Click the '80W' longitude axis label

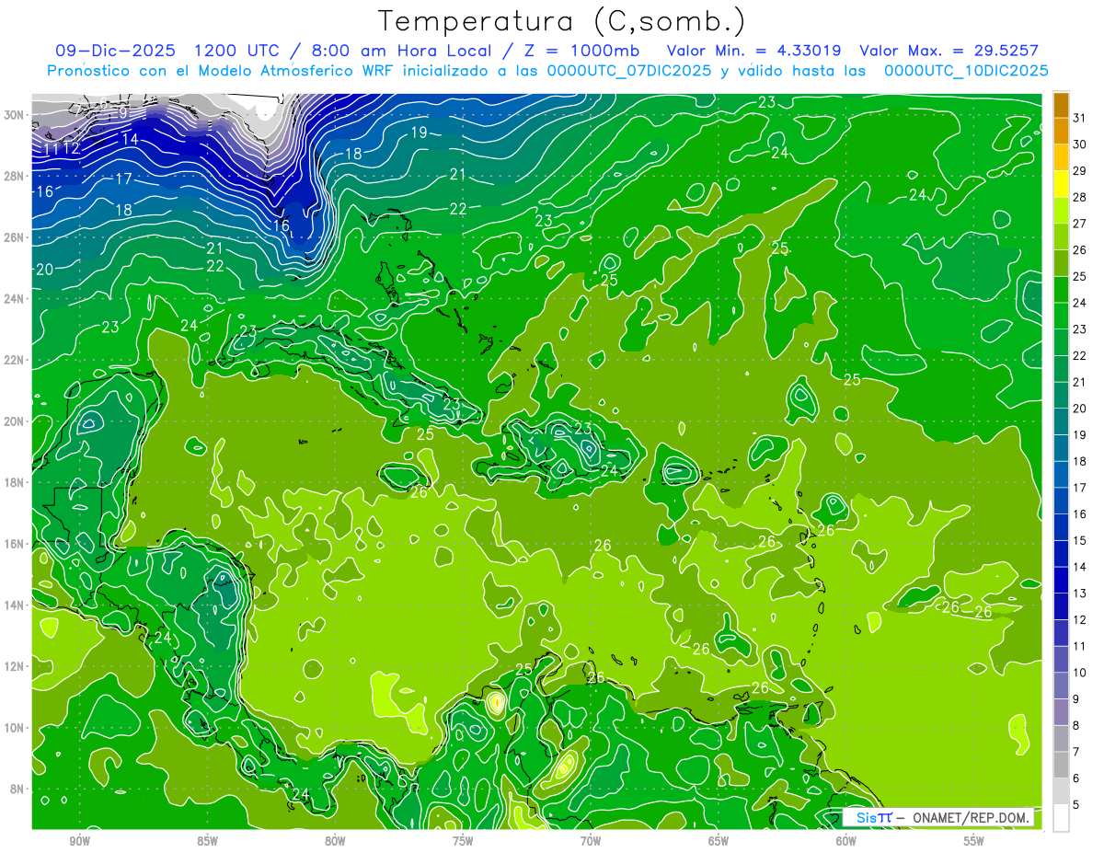(335, 841)
